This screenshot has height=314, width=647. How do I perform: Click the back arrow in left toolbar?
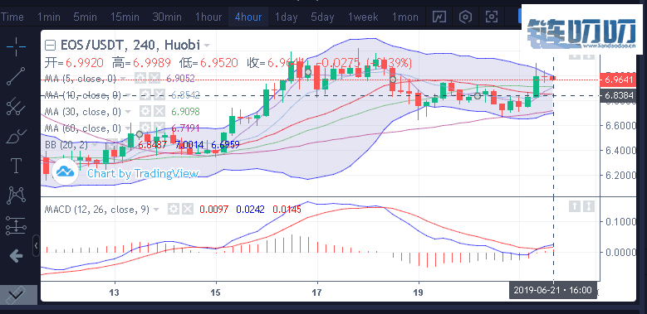[17, 256]
